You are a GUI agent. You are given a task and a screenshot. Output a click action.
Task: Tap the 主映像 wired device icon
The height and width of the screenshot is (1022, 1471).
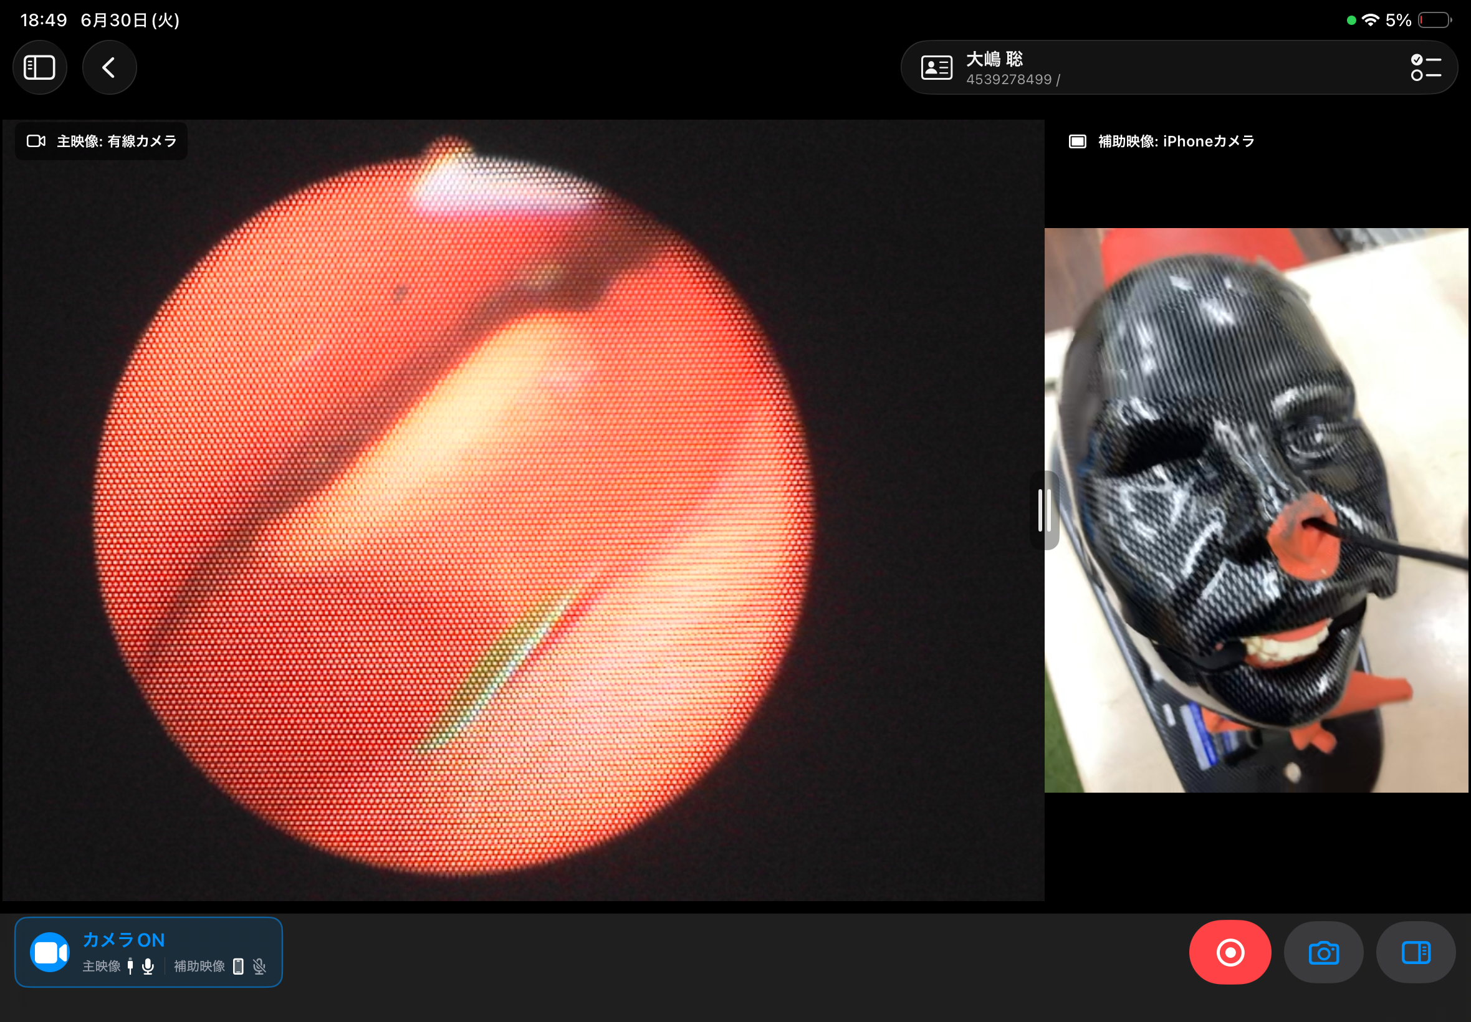click(130, 967)
